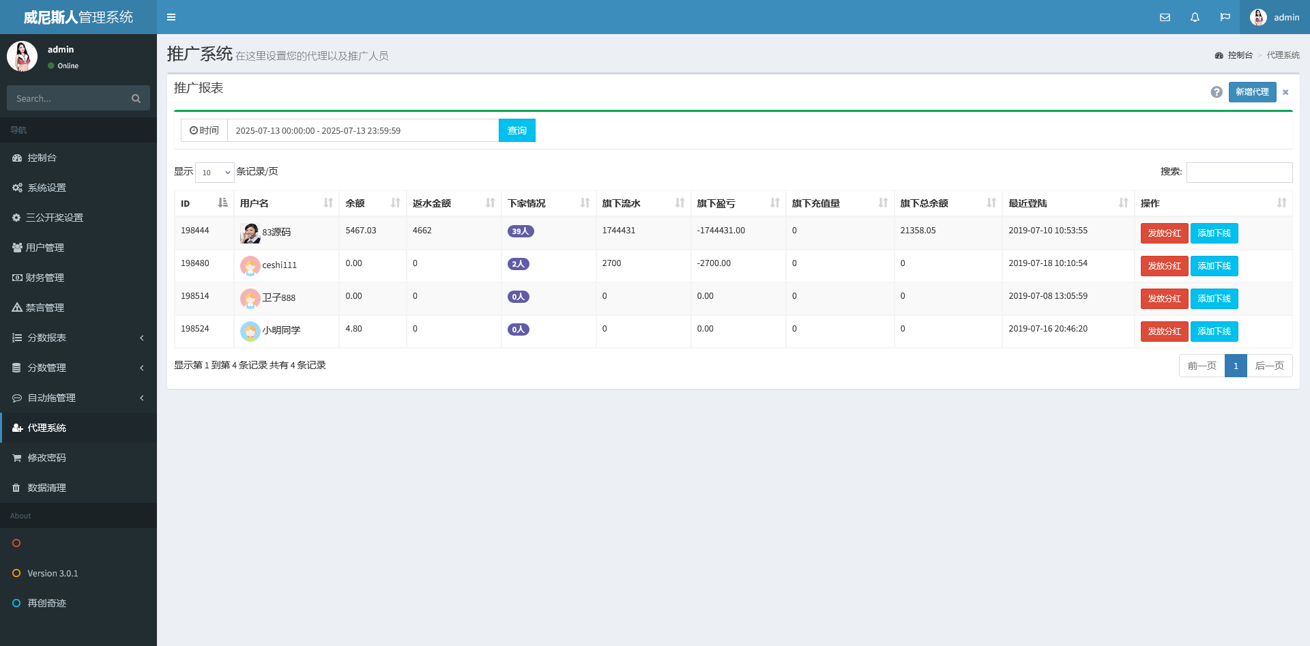Expand the 分数报表 submenu
Screen dimensions: 1310x646
pyautogui.click(x=78, y=338)
